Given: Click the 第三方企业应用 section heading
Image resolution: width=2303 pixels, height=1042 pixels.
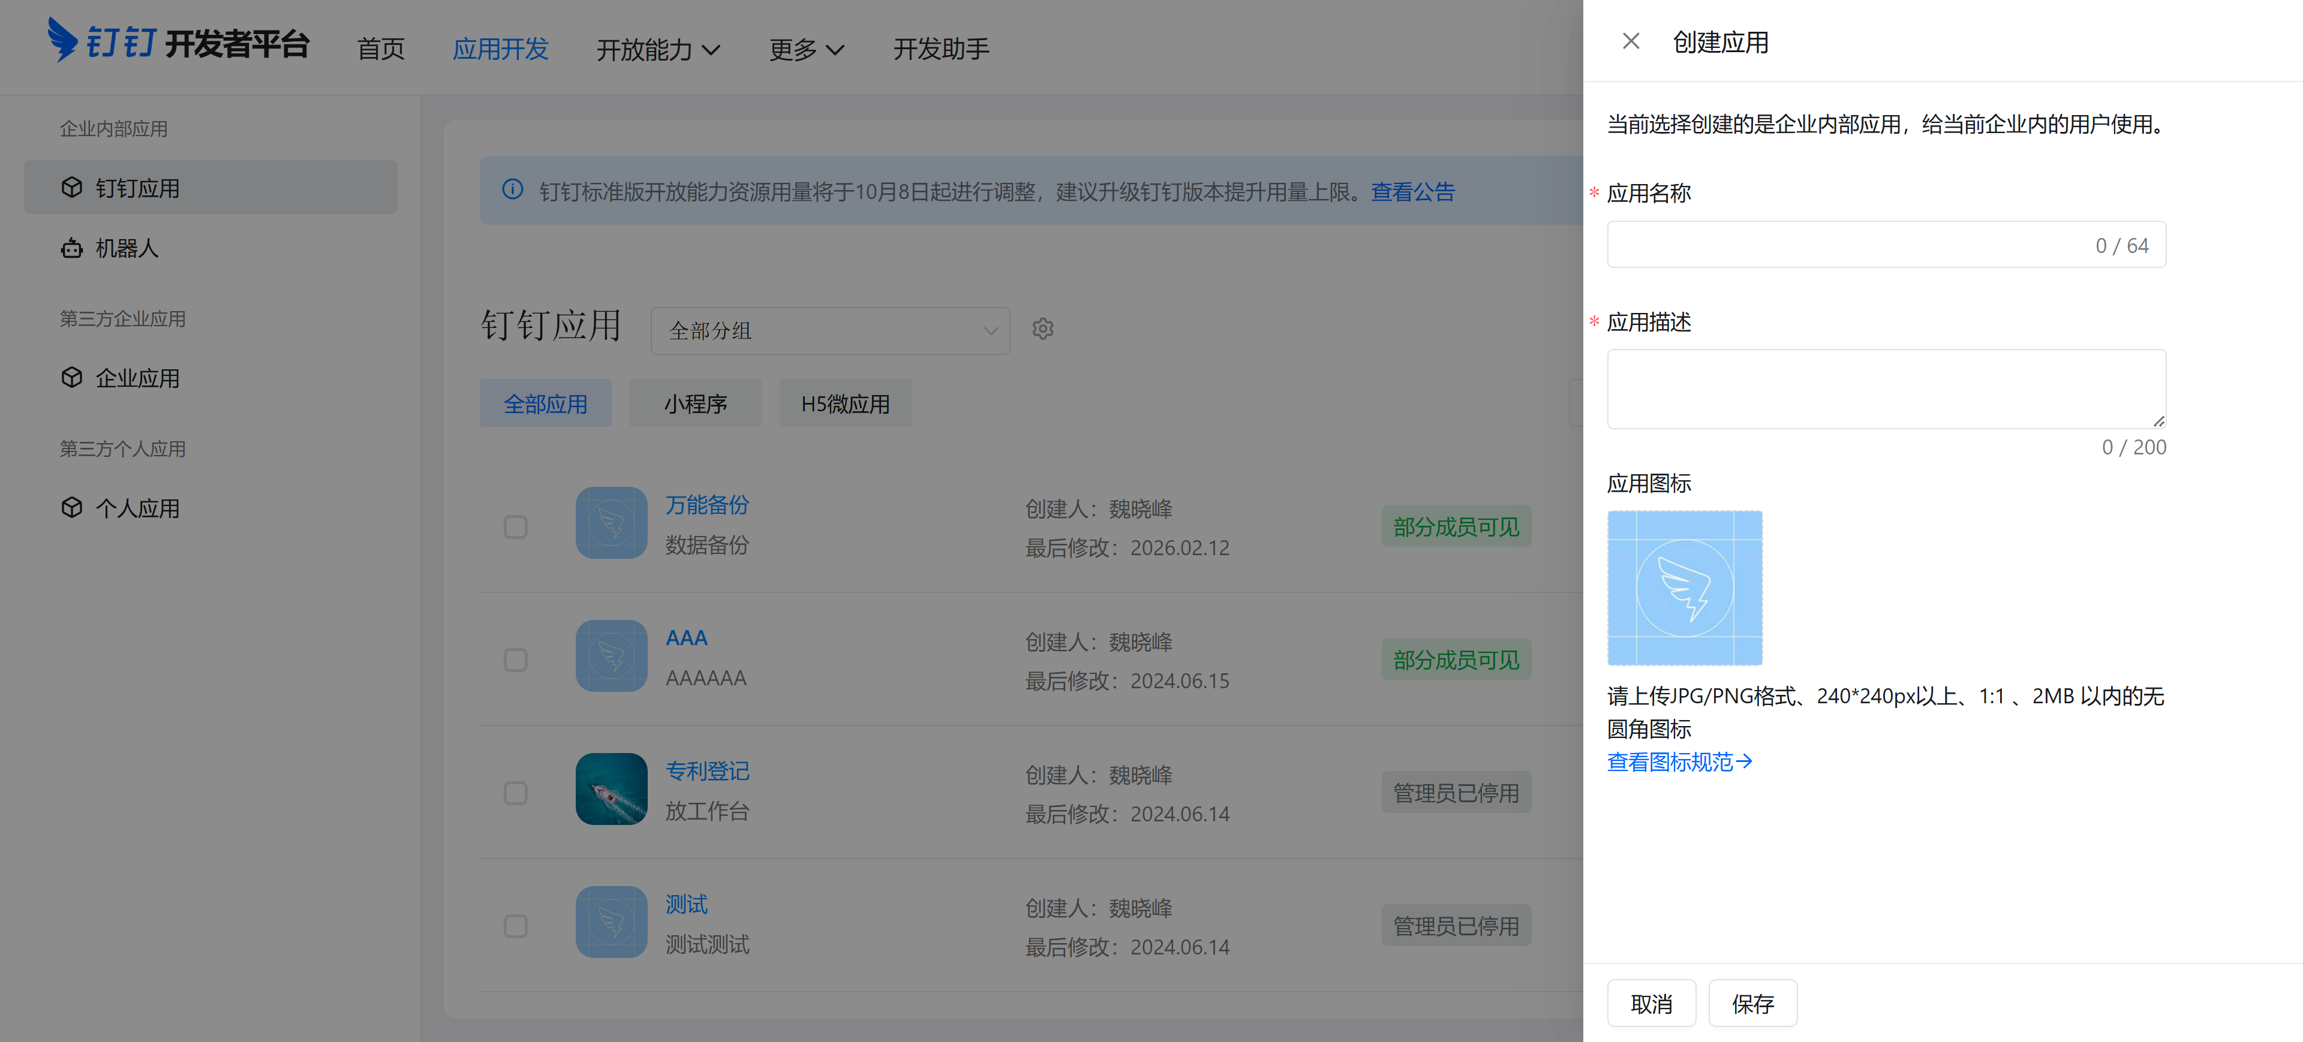Looking at the screenshot, I should point(122,319).
